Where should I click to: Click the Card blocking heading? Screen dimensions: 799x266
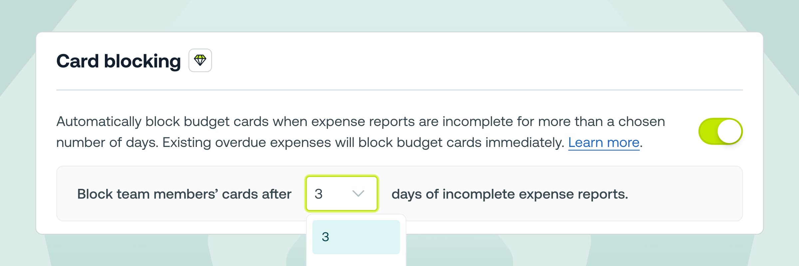(118, 61)
